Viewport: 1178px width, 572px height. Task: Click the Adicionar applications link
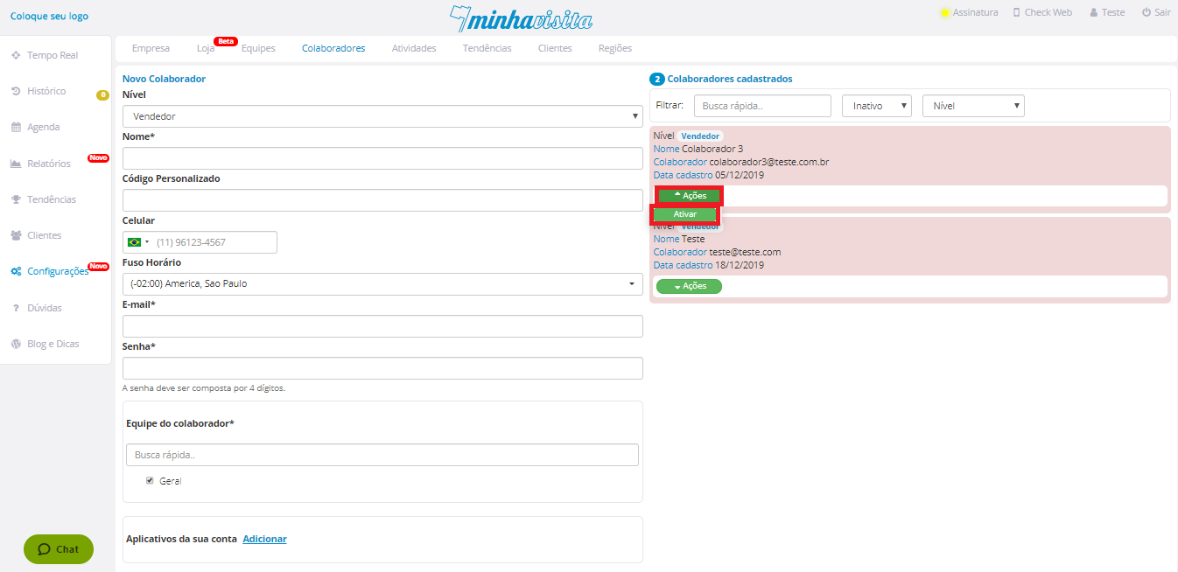264,539
